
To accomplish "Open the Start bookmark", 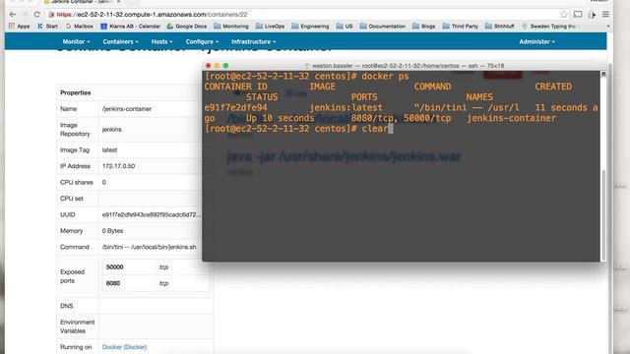I will [48, 27].
